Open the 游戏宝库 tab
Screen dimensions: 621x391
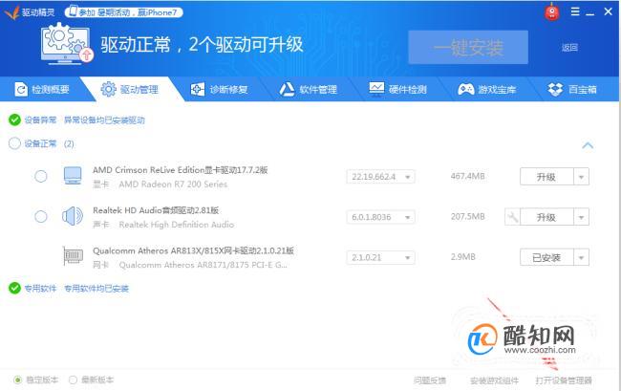(x=487, y=89)
